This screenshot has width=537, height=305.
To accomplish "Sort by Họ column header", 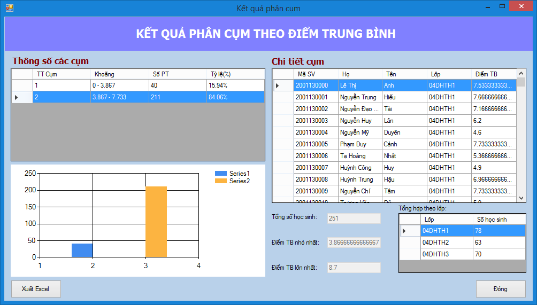I will click(360, 74).
